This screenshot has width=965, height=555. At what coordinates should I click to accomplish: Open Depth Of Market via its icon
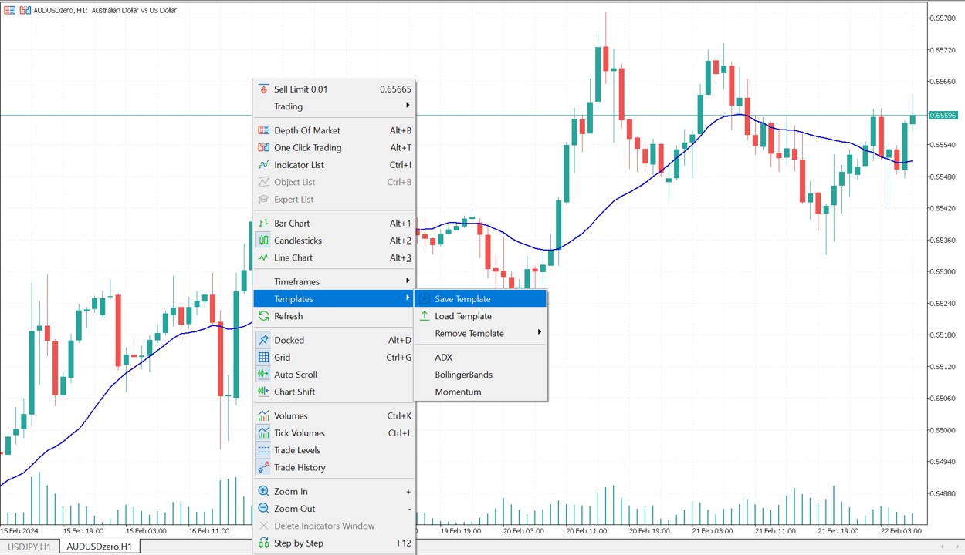click(x=264, y=131)
